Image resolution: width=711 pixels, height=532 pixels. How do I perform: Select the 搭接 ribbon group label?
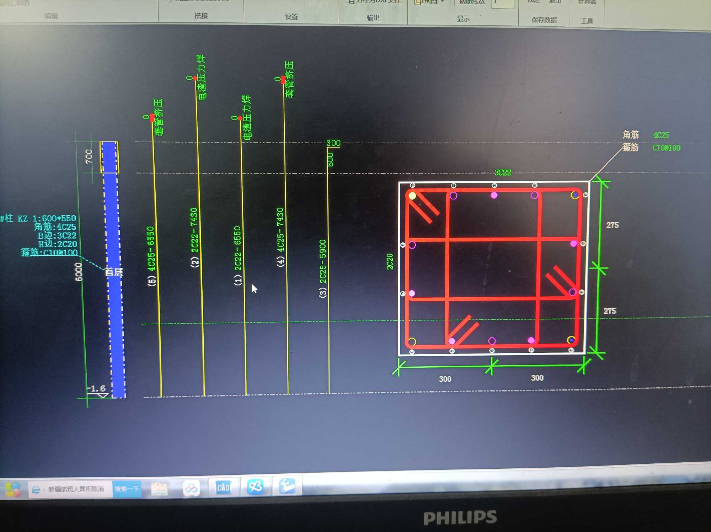click(x=201, y=16)
